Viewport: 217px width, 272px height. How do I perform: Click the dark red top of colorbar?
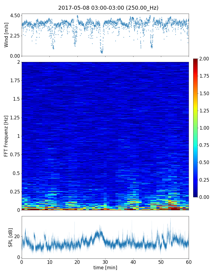tap(196, 60)
